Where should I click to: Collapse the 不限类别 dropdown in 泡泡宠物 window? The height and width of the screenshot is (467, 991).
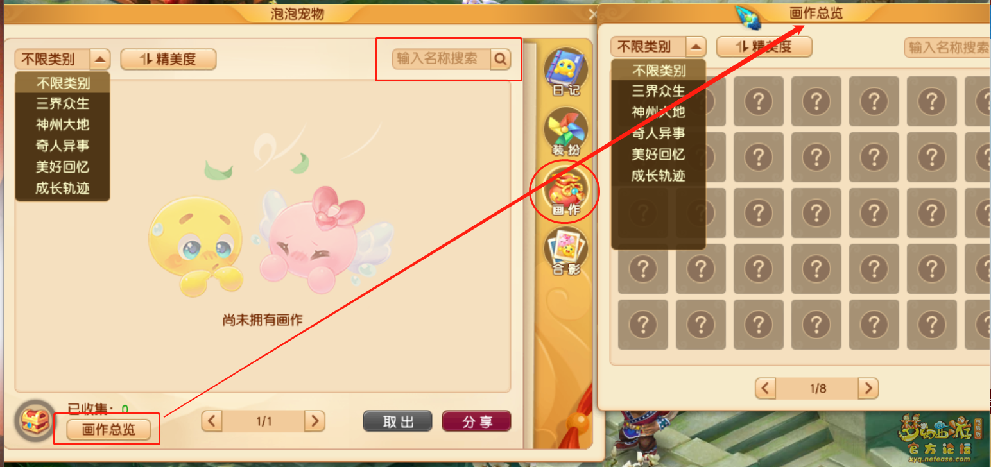click(100, 60)
